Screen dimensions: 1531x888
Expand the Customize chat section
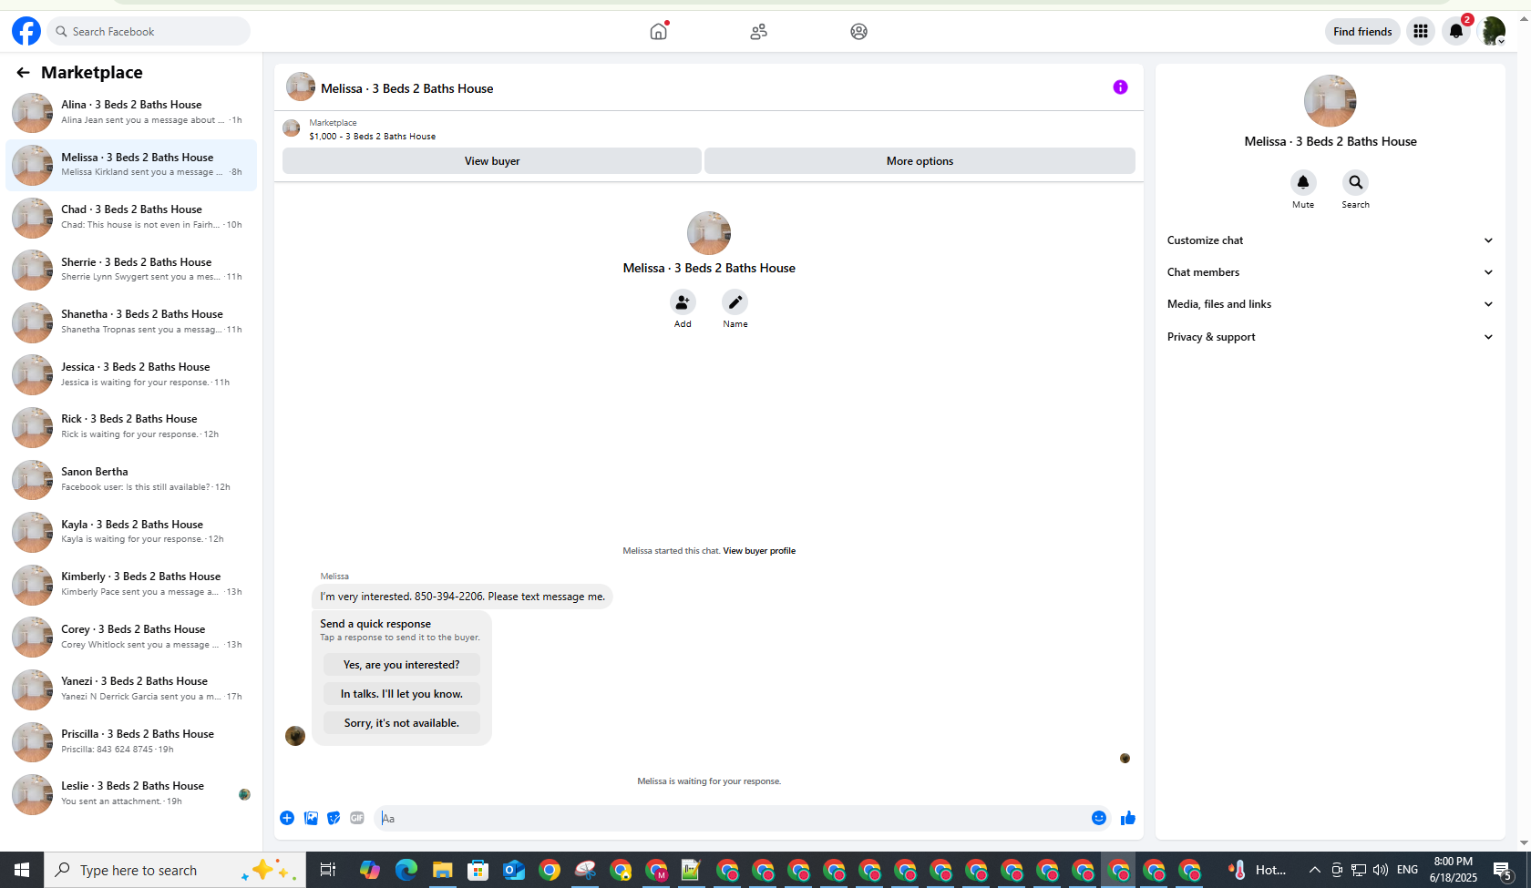(x=1331, y=240)
